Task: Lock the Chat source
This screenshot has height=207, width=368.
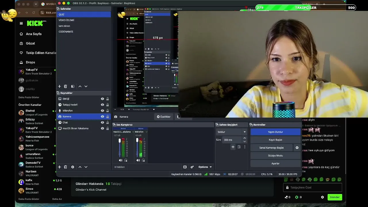Action: click(108, 122)
